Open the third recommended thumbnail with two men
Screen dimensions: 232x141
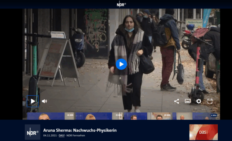click(x=148, y=116)
